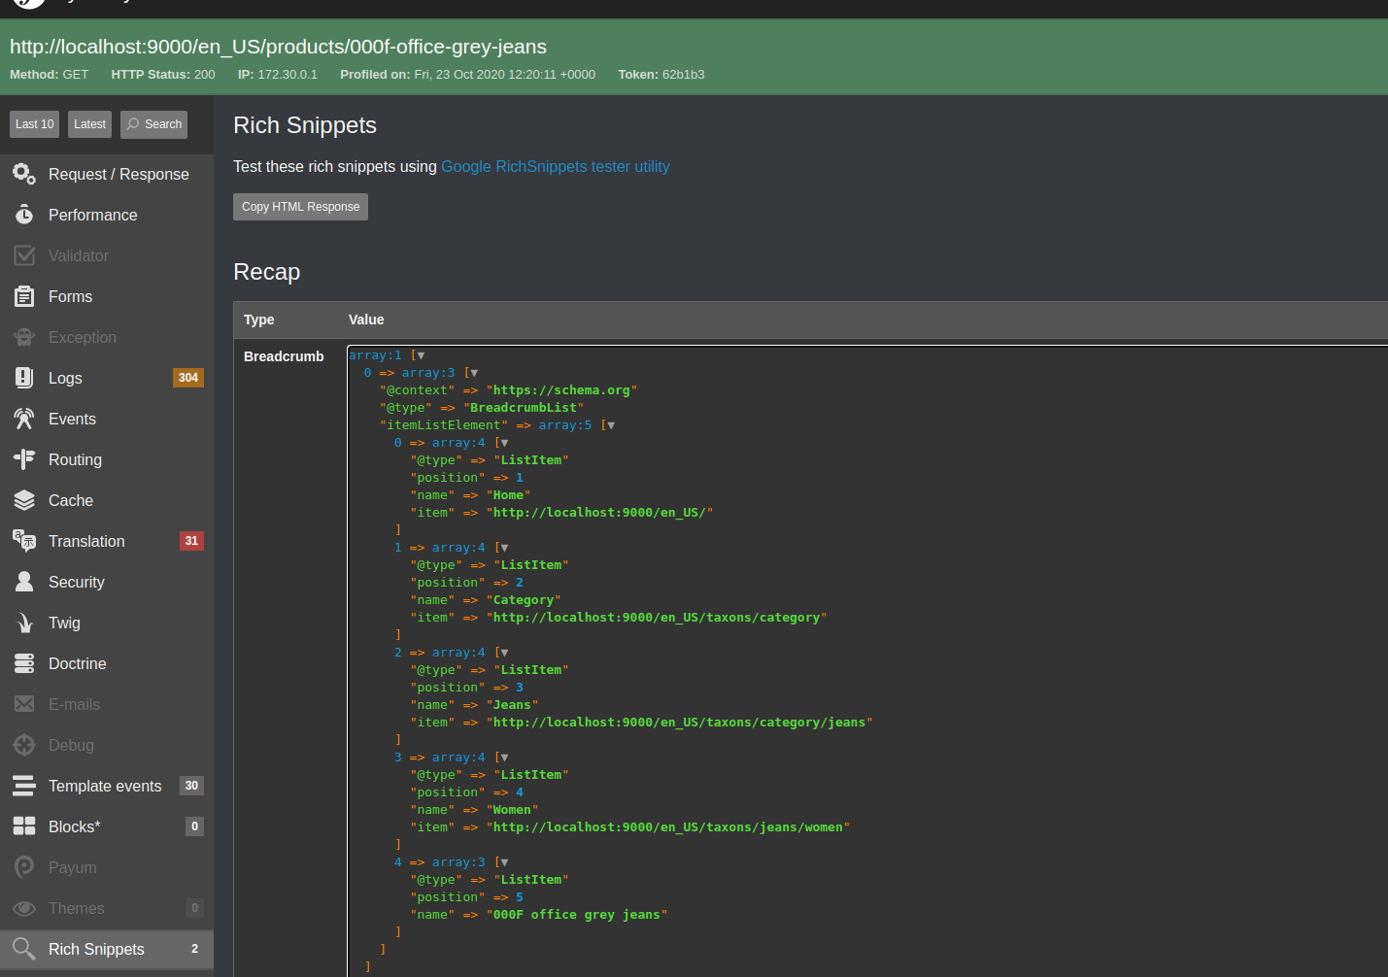Screen dimensions: 1388x977
Task: Collapse the last array:3 ListItem node
Action: click(x=504, y=862)
